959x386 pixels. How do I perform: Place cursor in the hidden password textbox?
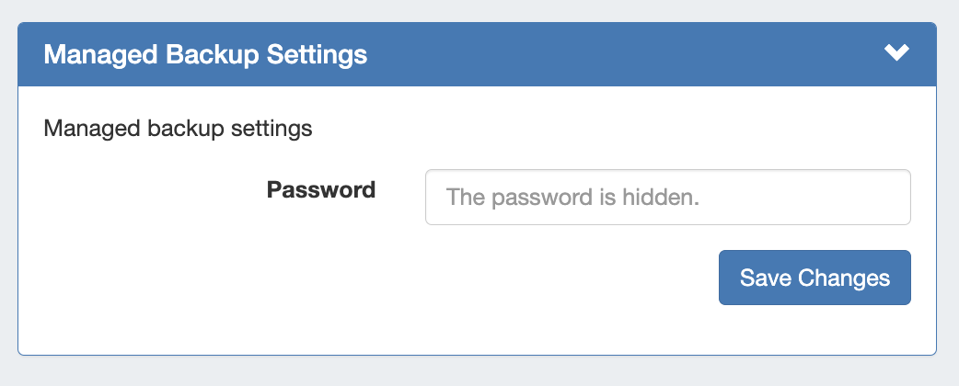pos(667,197)
